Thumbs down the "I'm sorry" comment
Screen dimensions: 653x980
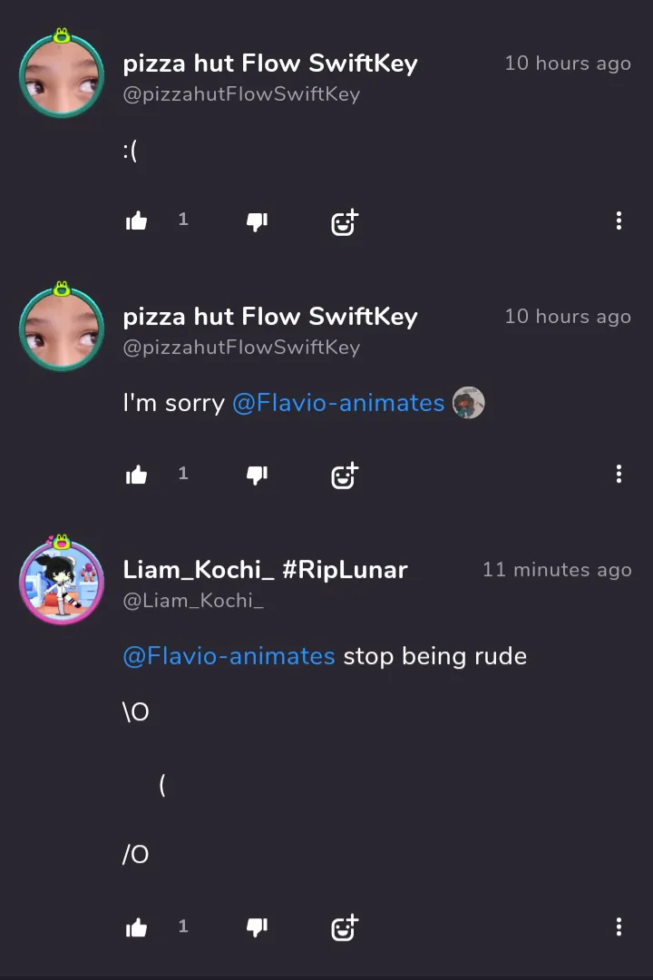pyautogui.click(x=257, y=475)
